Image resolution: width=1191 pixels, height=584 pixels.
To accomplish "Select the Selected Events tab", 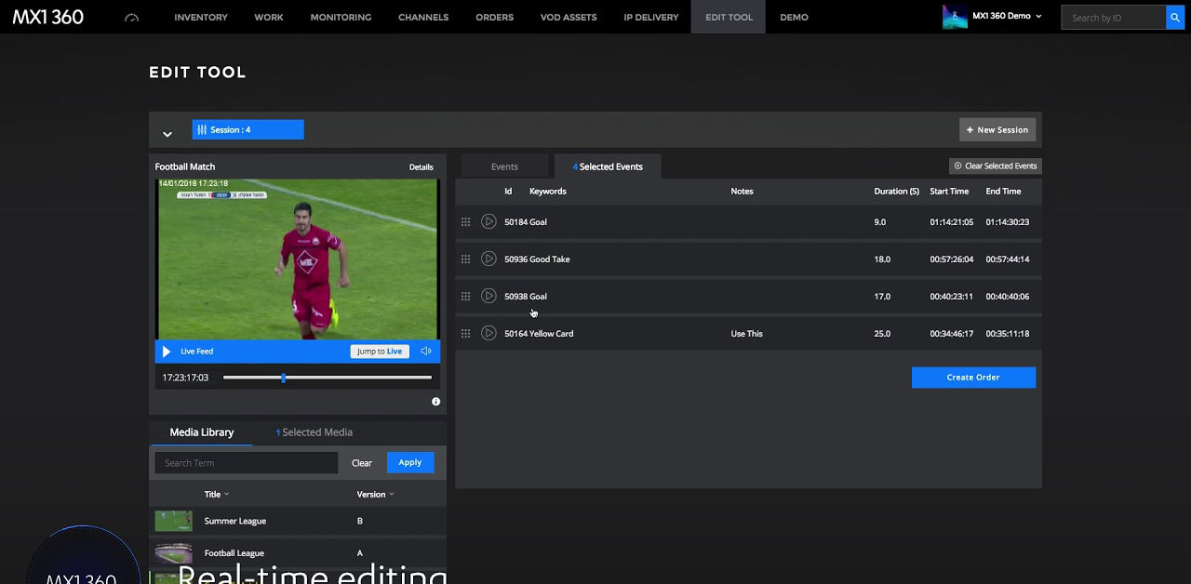I will [x=608, y=166].
